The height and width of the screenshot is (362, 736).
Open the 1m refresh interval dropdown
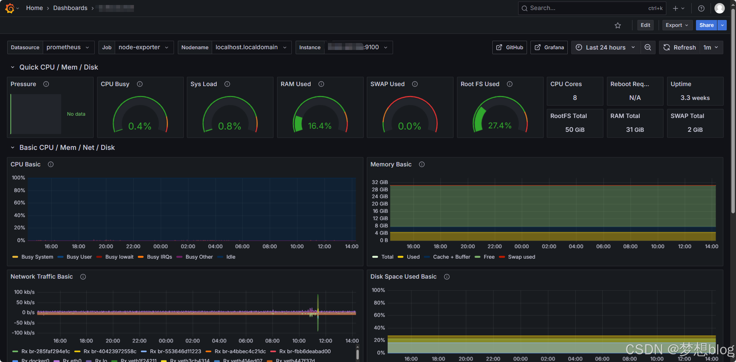pos(711,47)
